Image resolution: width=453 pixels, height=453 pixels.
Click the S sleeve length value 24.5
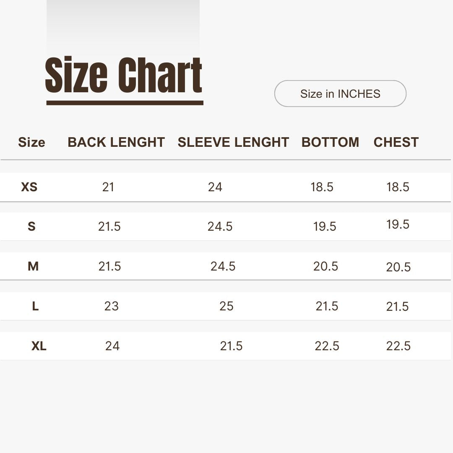click(x=220, y=226)
